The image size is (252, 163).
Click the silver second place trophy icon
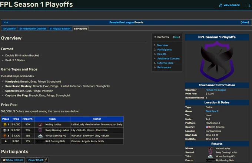(x=5, y=130)
